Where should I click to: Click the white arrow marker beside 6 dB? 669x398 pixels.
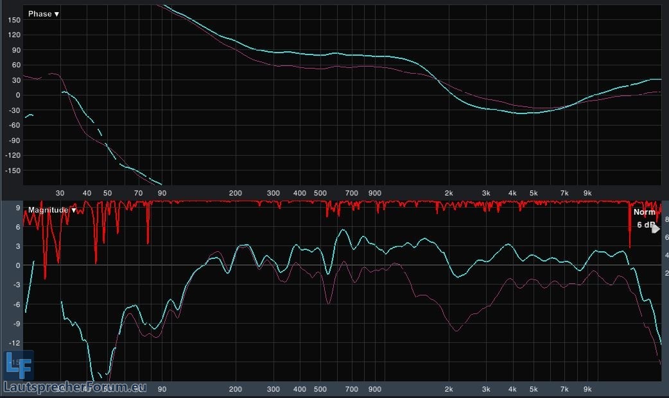(x=656, y=228)
